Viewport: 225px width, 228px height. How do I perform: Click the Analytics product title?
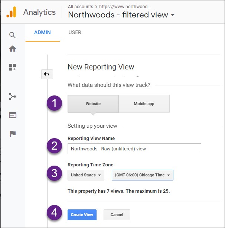click(39, 12)
